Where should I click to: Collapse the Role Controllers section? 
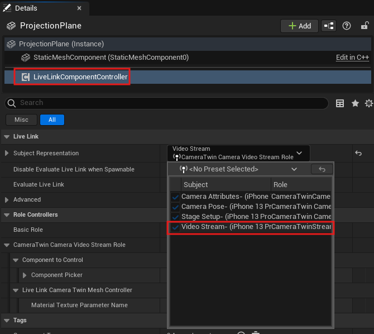point(6,214)
